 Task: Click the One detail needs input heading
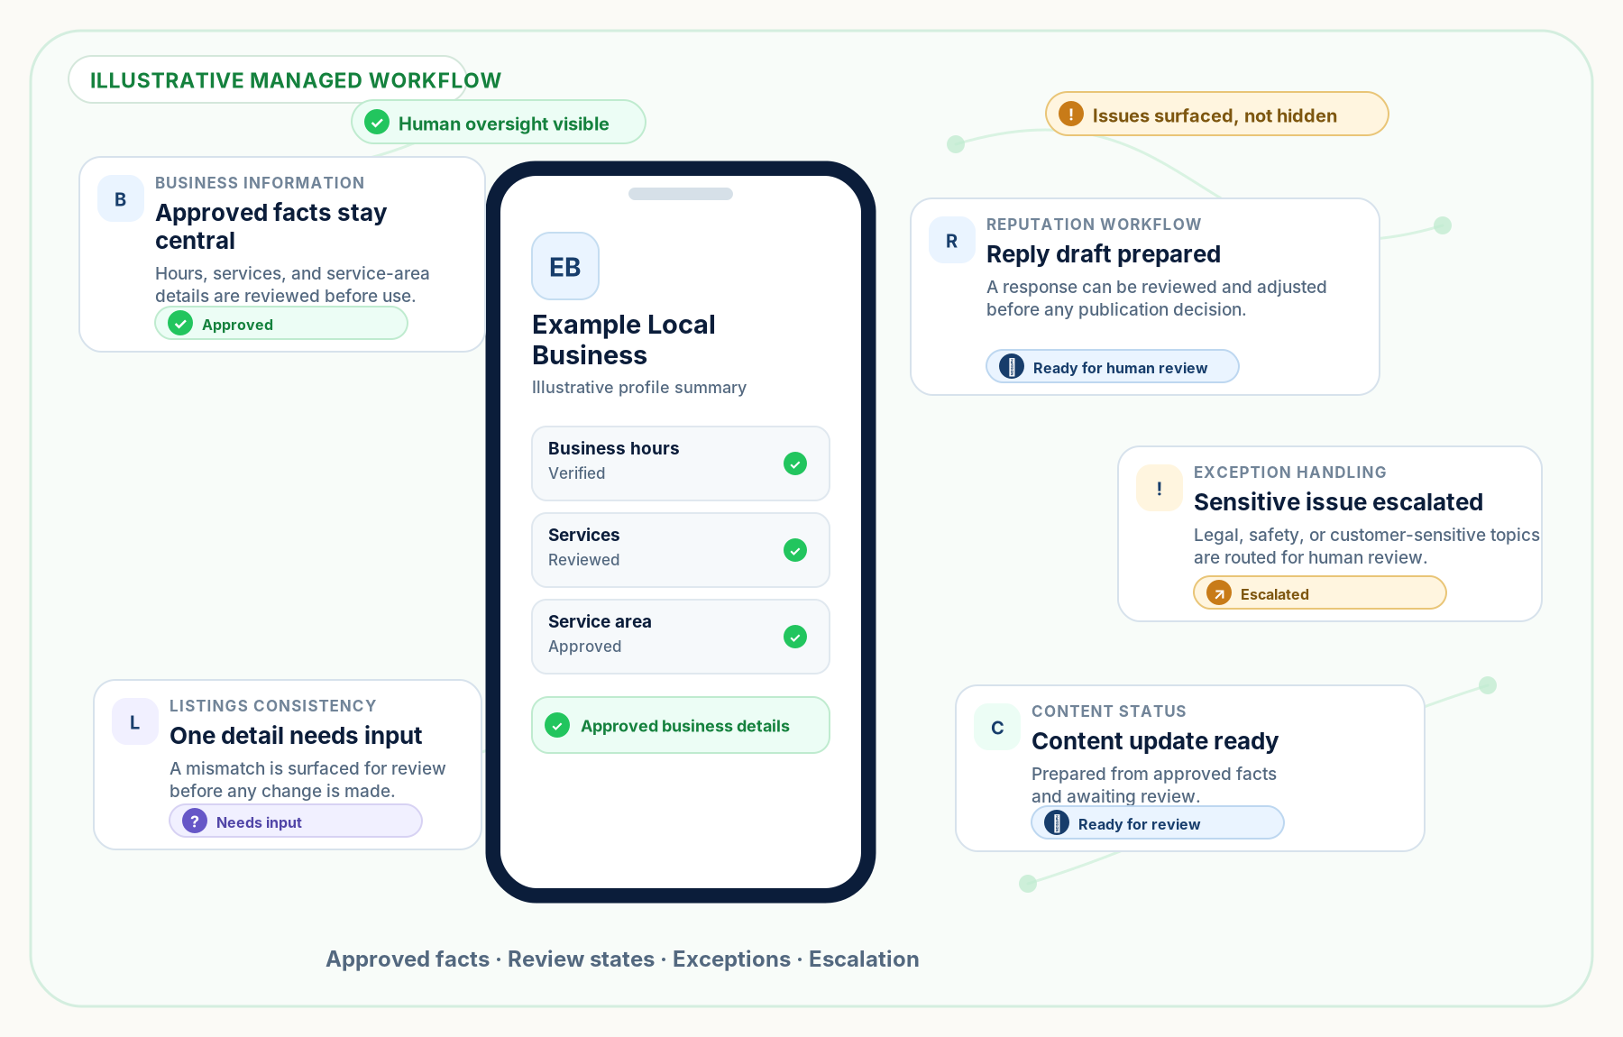coord(296,736)
